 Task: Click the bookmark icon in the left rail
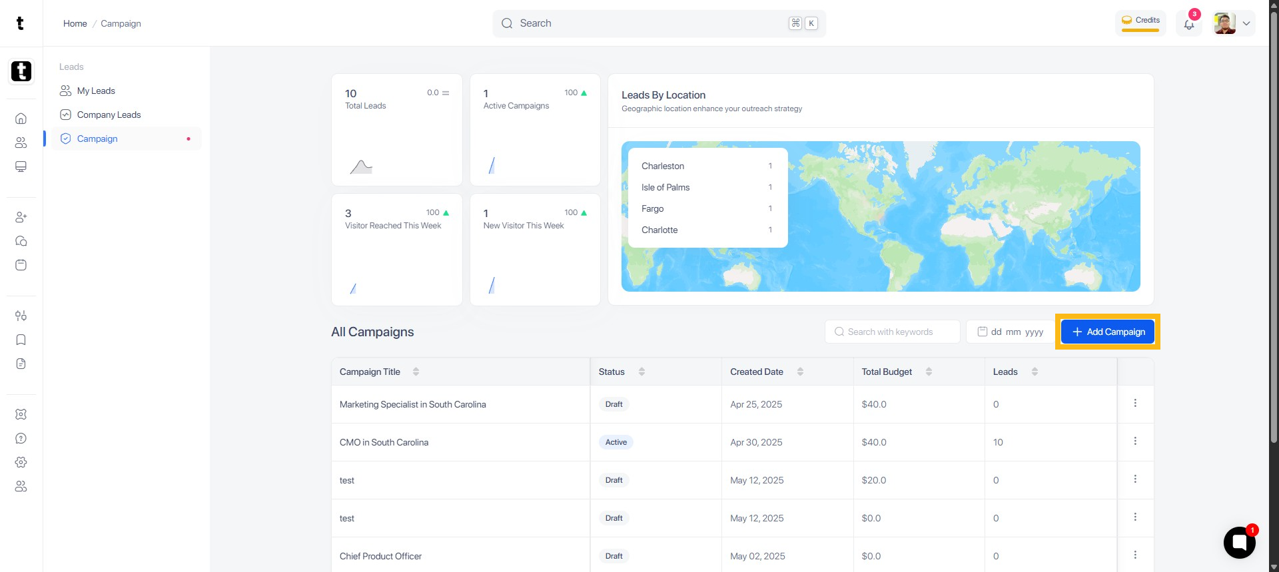[x=21, y=340]
